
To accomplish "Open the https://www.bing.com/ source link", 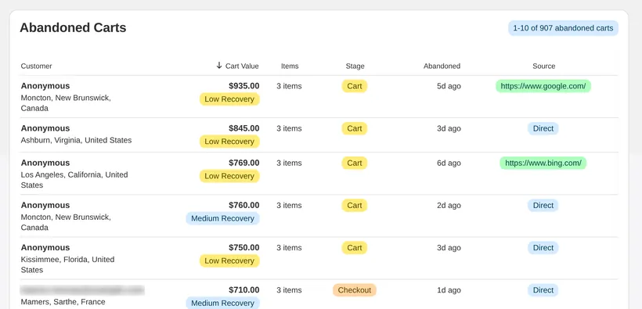I will 543,163.
